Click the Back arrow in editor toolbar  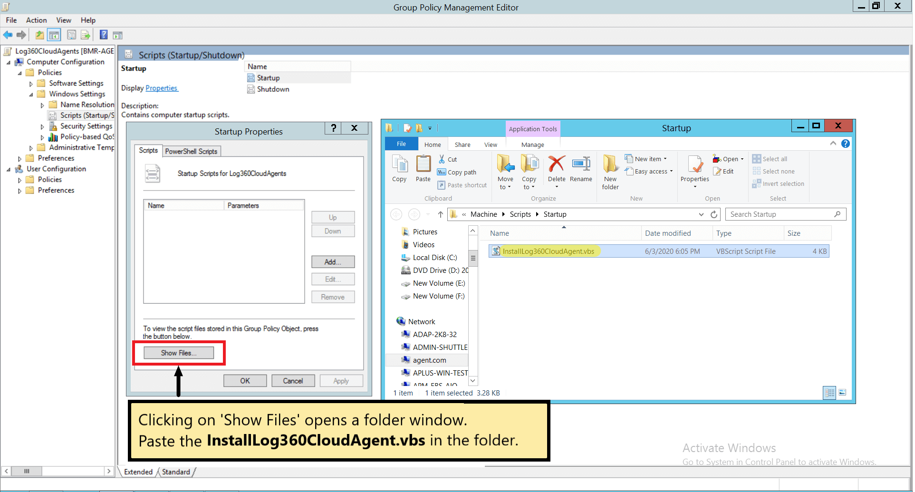pyautogui.click(x=8, y=35)
